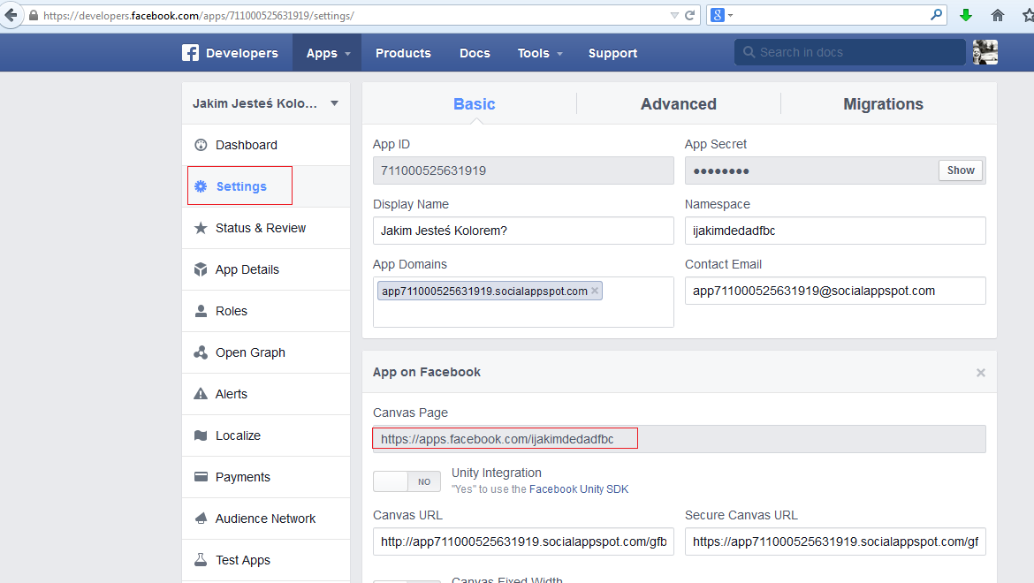Click the App ID field

click(523, 170)
